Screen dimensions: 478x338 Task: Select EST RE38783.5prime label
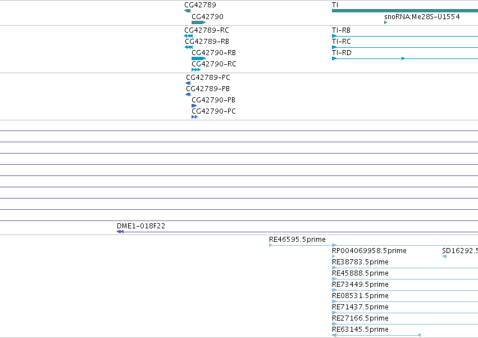click(x=360, y=262)
